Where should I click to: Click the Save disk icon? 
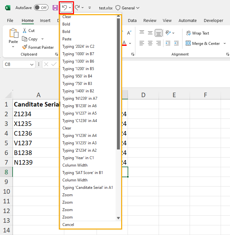(55, 8)
